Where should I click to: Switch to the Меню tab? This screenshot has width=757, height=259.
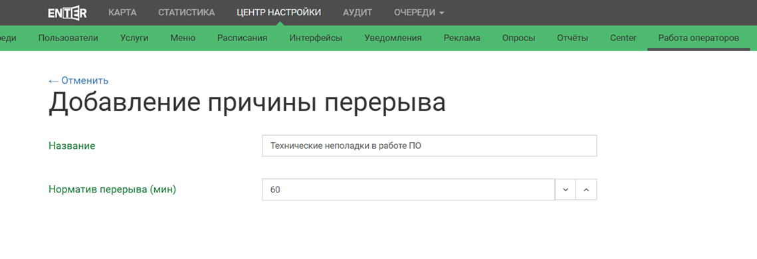tap(183, 38)
